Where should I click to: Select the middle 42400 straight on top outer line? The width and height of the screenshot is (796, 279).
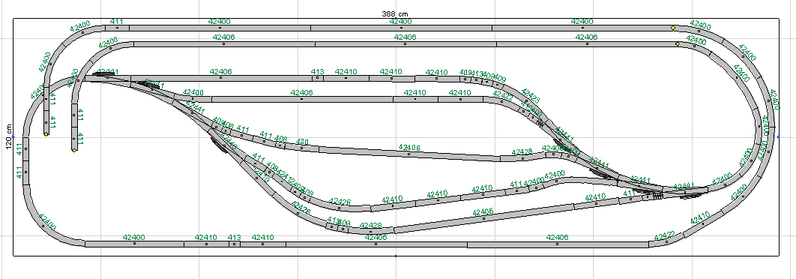(401, 28)
